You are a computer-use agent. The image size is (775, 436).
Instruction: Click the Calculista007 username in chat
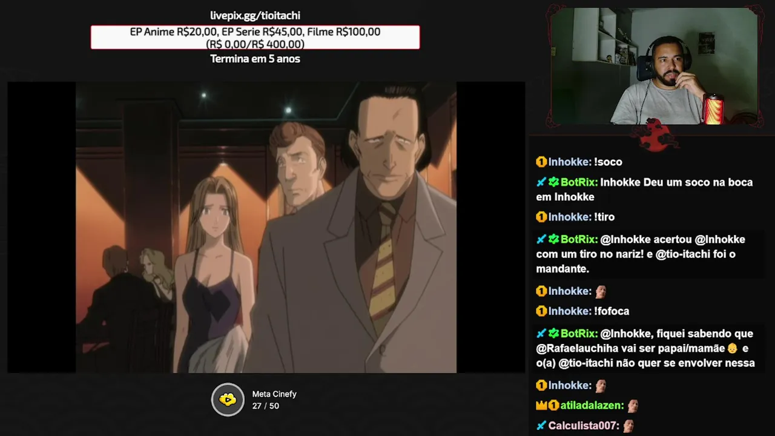coord(584,426)
